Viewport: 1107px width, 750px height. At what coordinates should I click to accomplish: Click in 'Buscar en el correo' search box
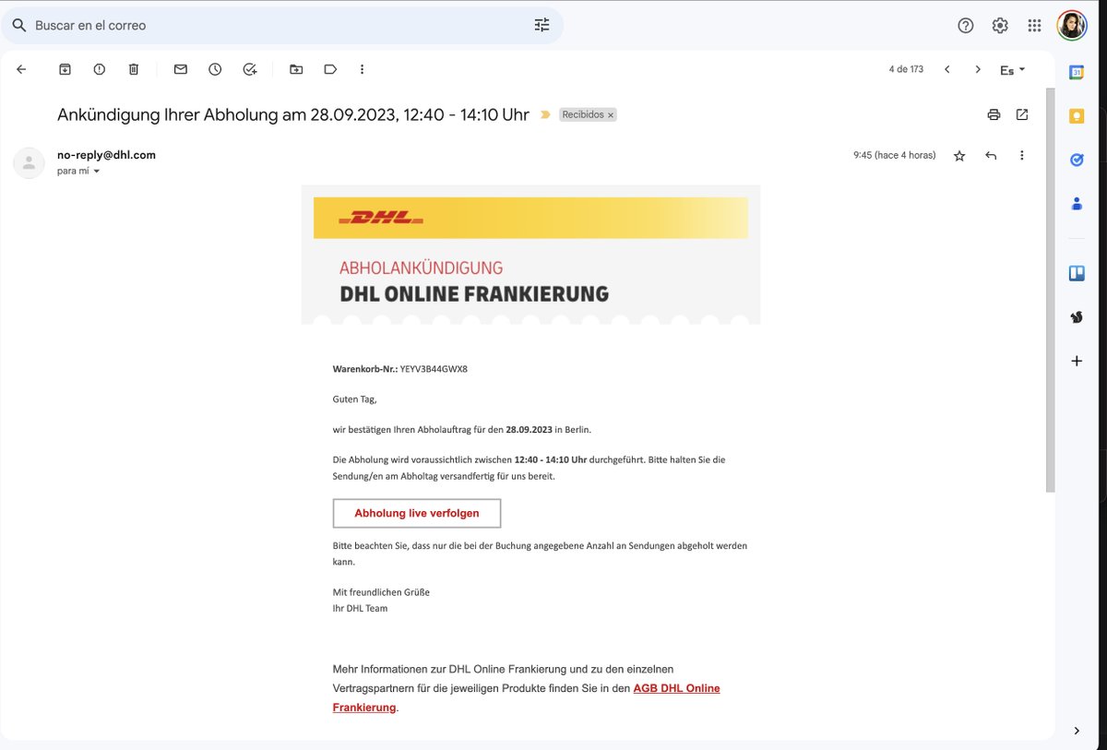[x=281, y=26]
